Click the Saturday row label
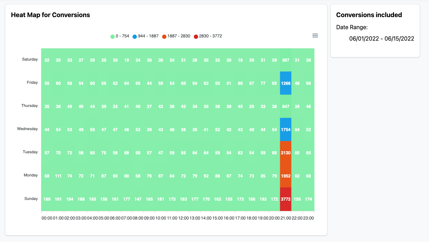The height and width of the screenshot is (242, 429). 30,59
